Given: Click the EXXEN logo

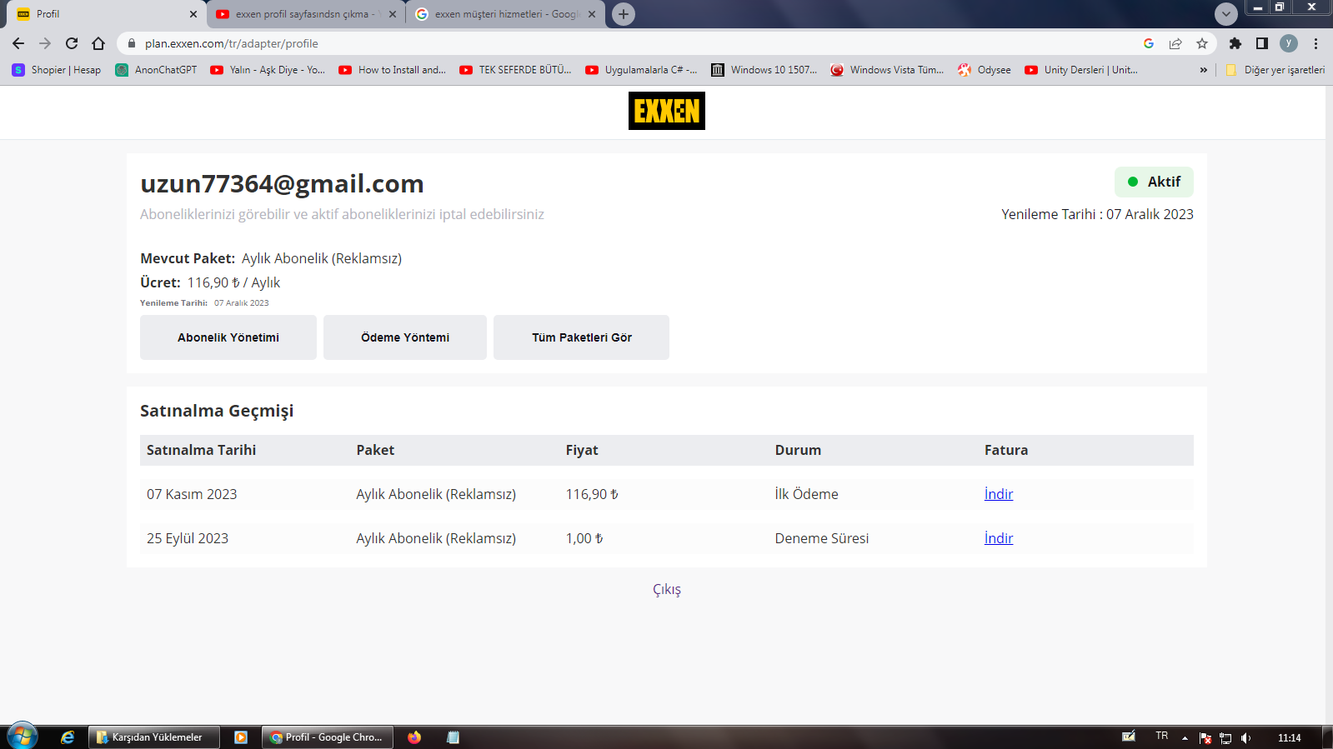Looking at the screenshot, I should (x=667, y=111).
